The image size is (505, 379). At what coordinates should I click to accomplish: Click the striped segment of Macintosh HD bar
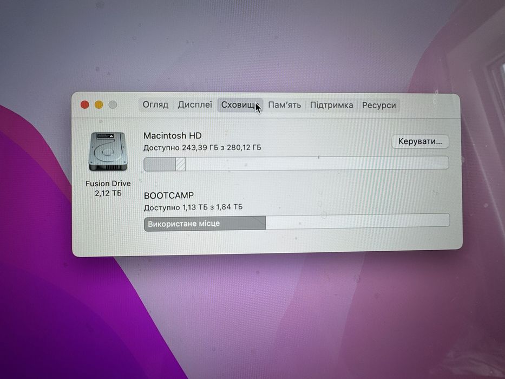(x=180, y=164)
